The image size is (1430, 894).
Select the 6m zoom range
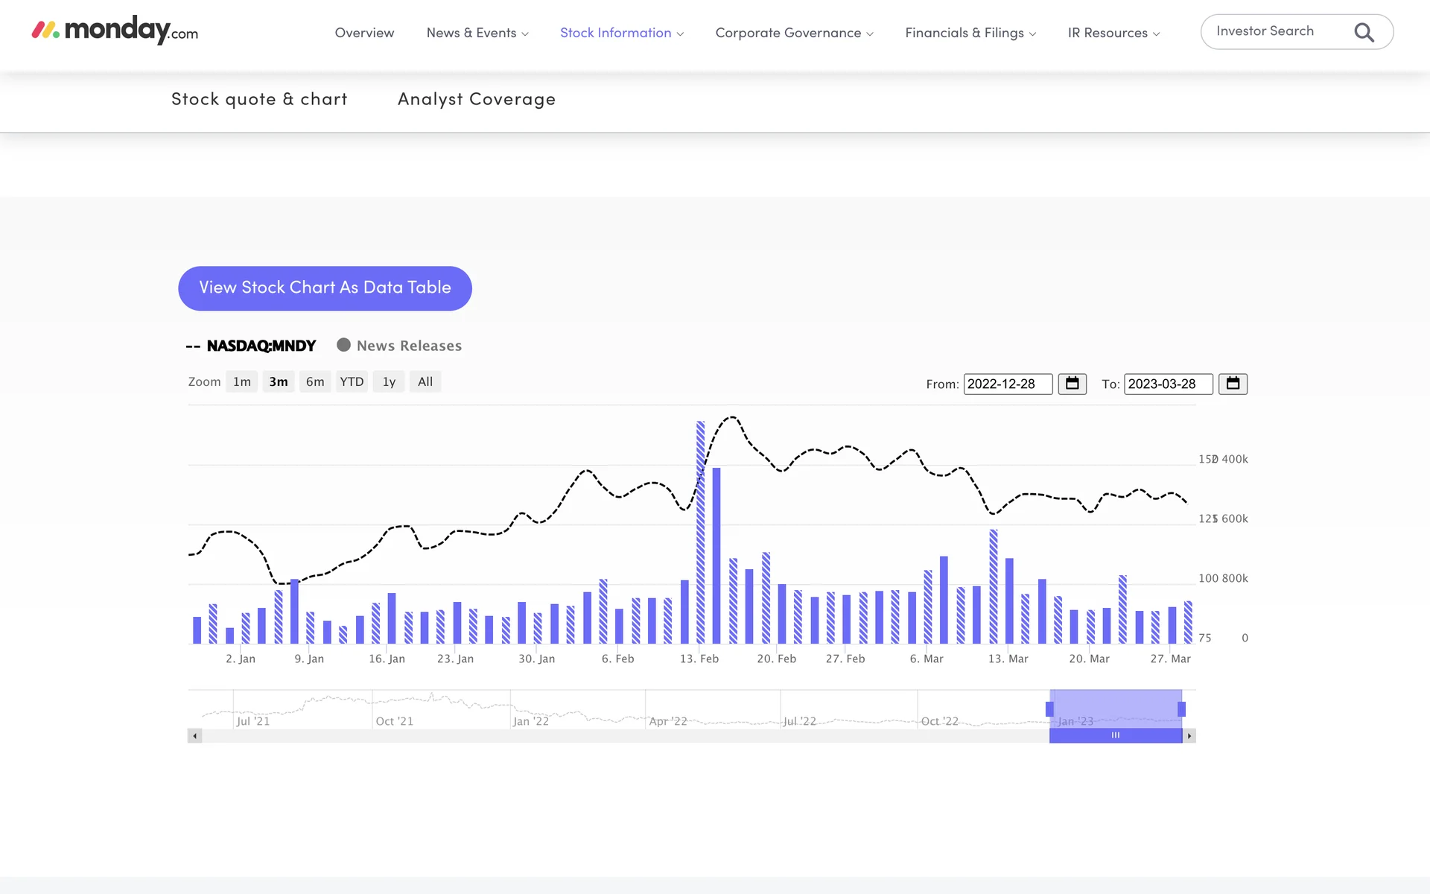315,382
